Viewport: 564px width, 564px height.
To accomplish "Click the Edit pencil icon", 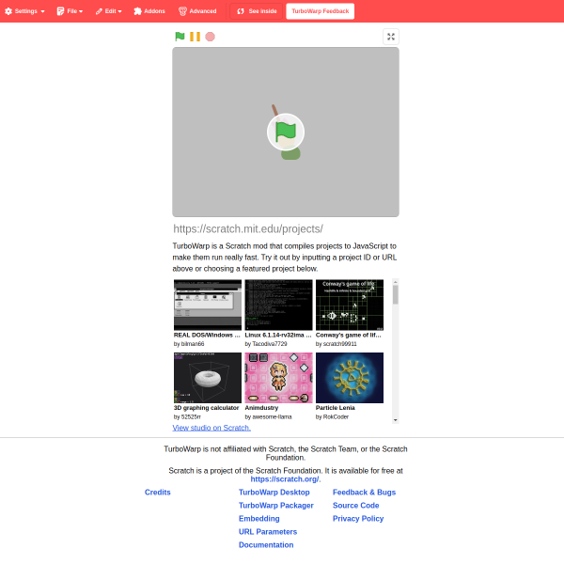I will click(99, 11).
